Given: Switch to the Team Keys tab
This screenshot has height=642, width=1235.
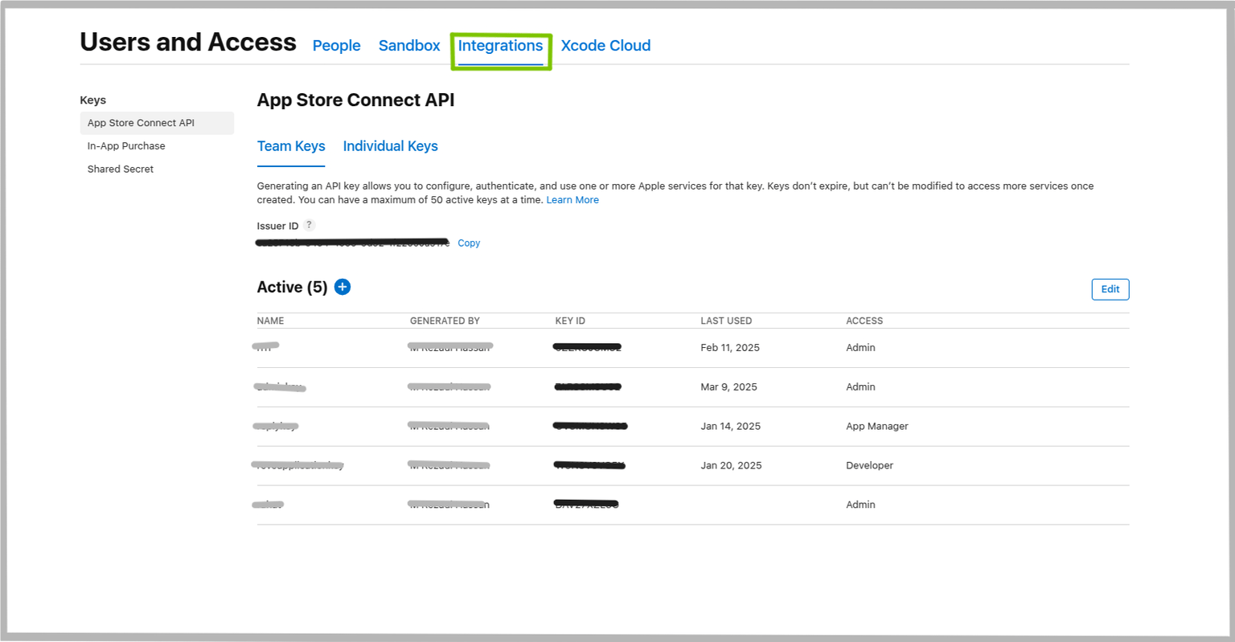Looking at the screenshot, I should [x=291, y=146].
